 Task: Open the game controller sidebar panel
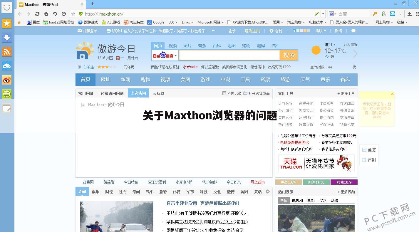pyautogui.click(x=7, y=66)
